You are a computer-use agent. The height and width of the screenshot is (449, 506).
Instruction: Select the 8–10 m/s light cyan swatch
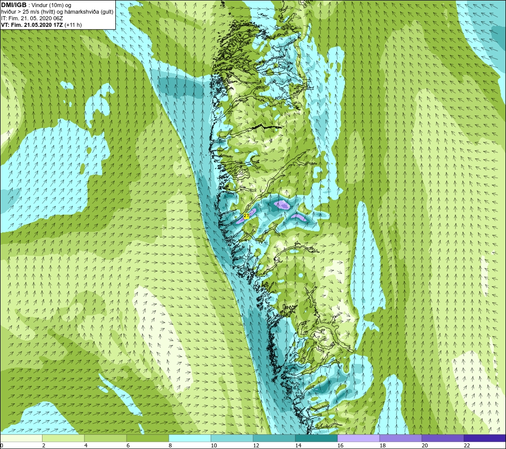pyautogui.click(x=190, y=438)
